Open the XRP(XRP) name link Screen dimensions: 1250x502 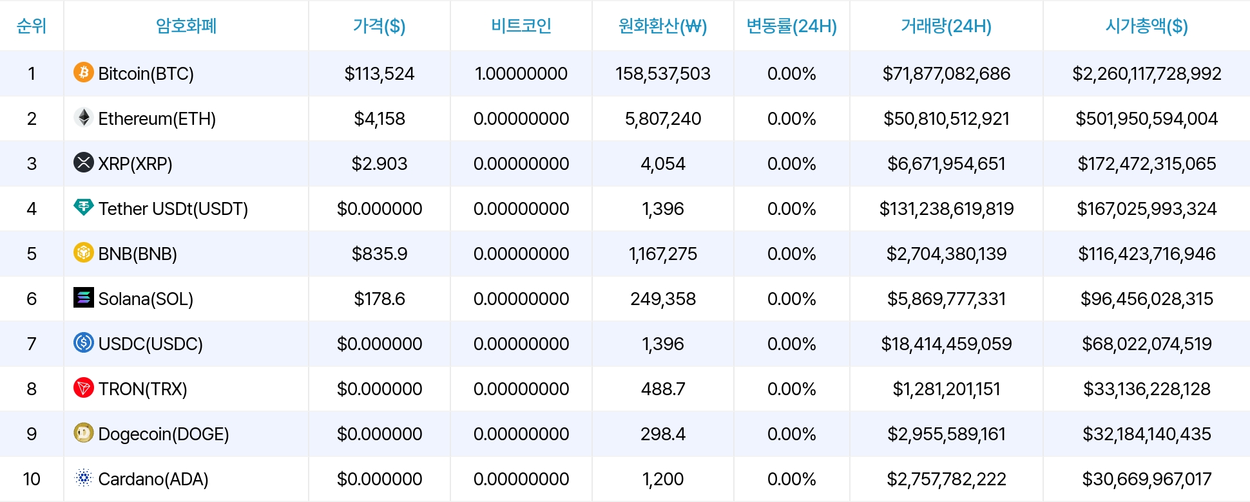[x=135, y=163]
